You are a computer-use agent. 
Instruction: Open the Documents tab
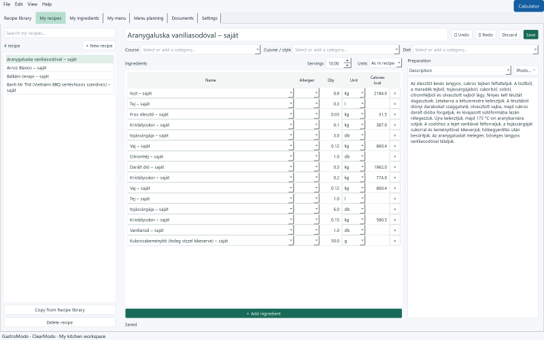182,18
